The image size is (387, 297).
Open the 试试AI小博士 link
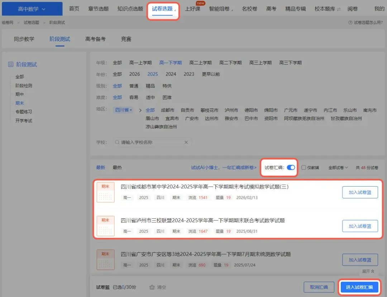pyautogui.click(x=224, y=168)
